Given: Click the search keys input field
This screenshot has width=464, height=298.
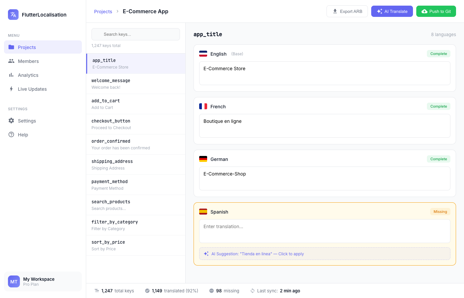Looking at the screenshot, I should point(136,34).
